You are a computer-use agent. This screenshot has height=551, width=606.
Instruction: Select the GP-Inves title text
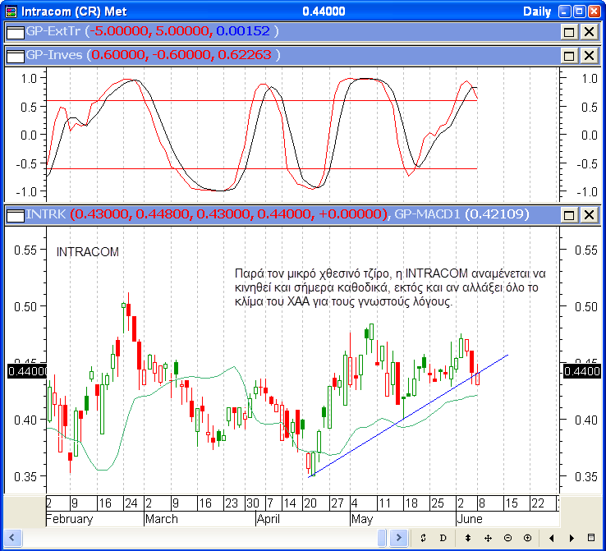tap(54, 55)
